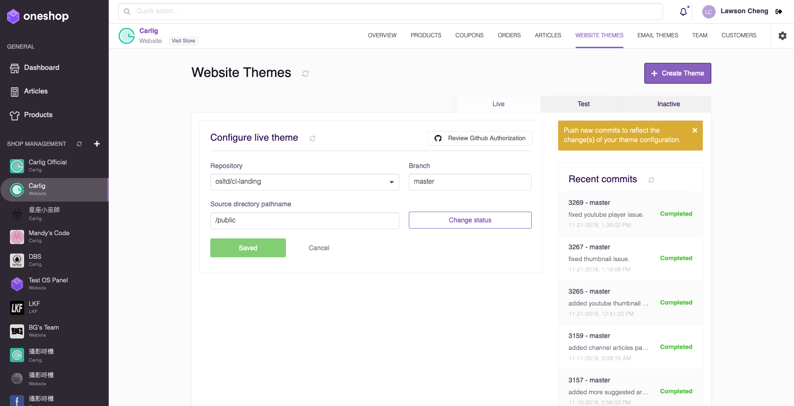Open the Products nav tab

(x=426, y=35)
